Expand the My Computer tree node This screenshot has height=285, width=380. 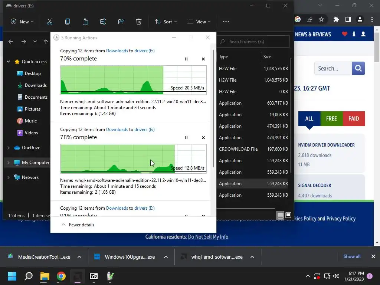[9, 163]
